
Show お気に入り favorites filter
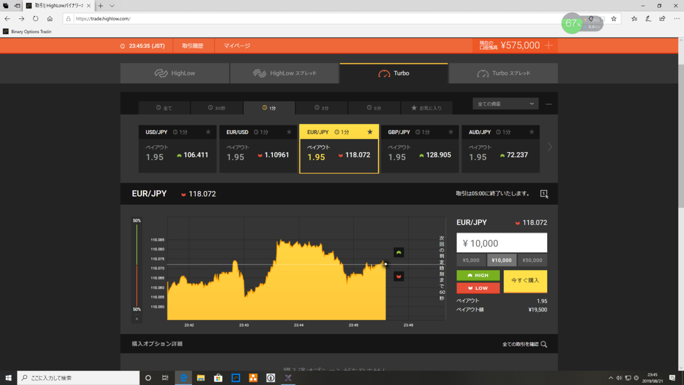pyautogui.click(x=426, y=108)
